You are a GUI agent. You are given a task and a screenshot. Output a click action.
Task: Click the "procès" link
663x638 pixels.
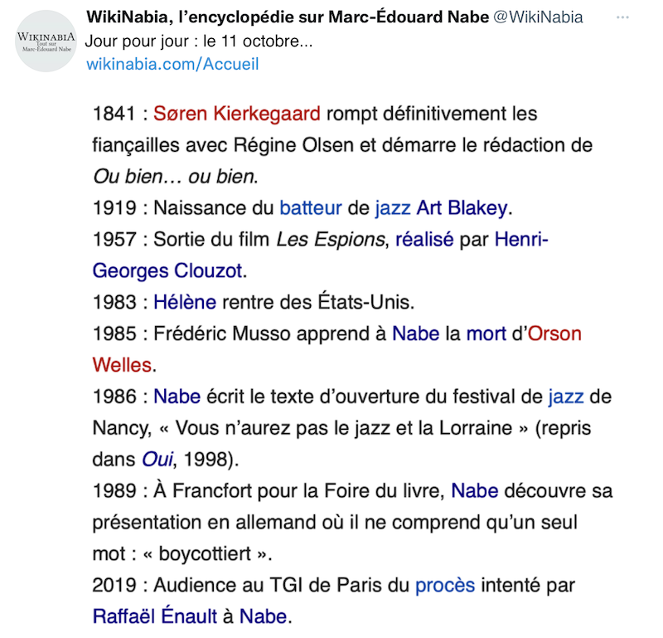tap(444, 585)
